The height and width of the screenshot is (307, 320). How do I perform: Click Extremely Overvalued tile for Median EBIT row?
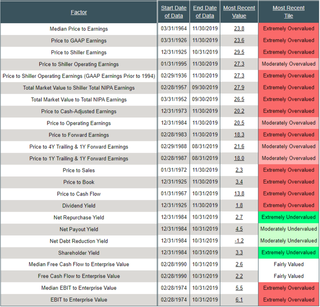(x=288, y=288)
